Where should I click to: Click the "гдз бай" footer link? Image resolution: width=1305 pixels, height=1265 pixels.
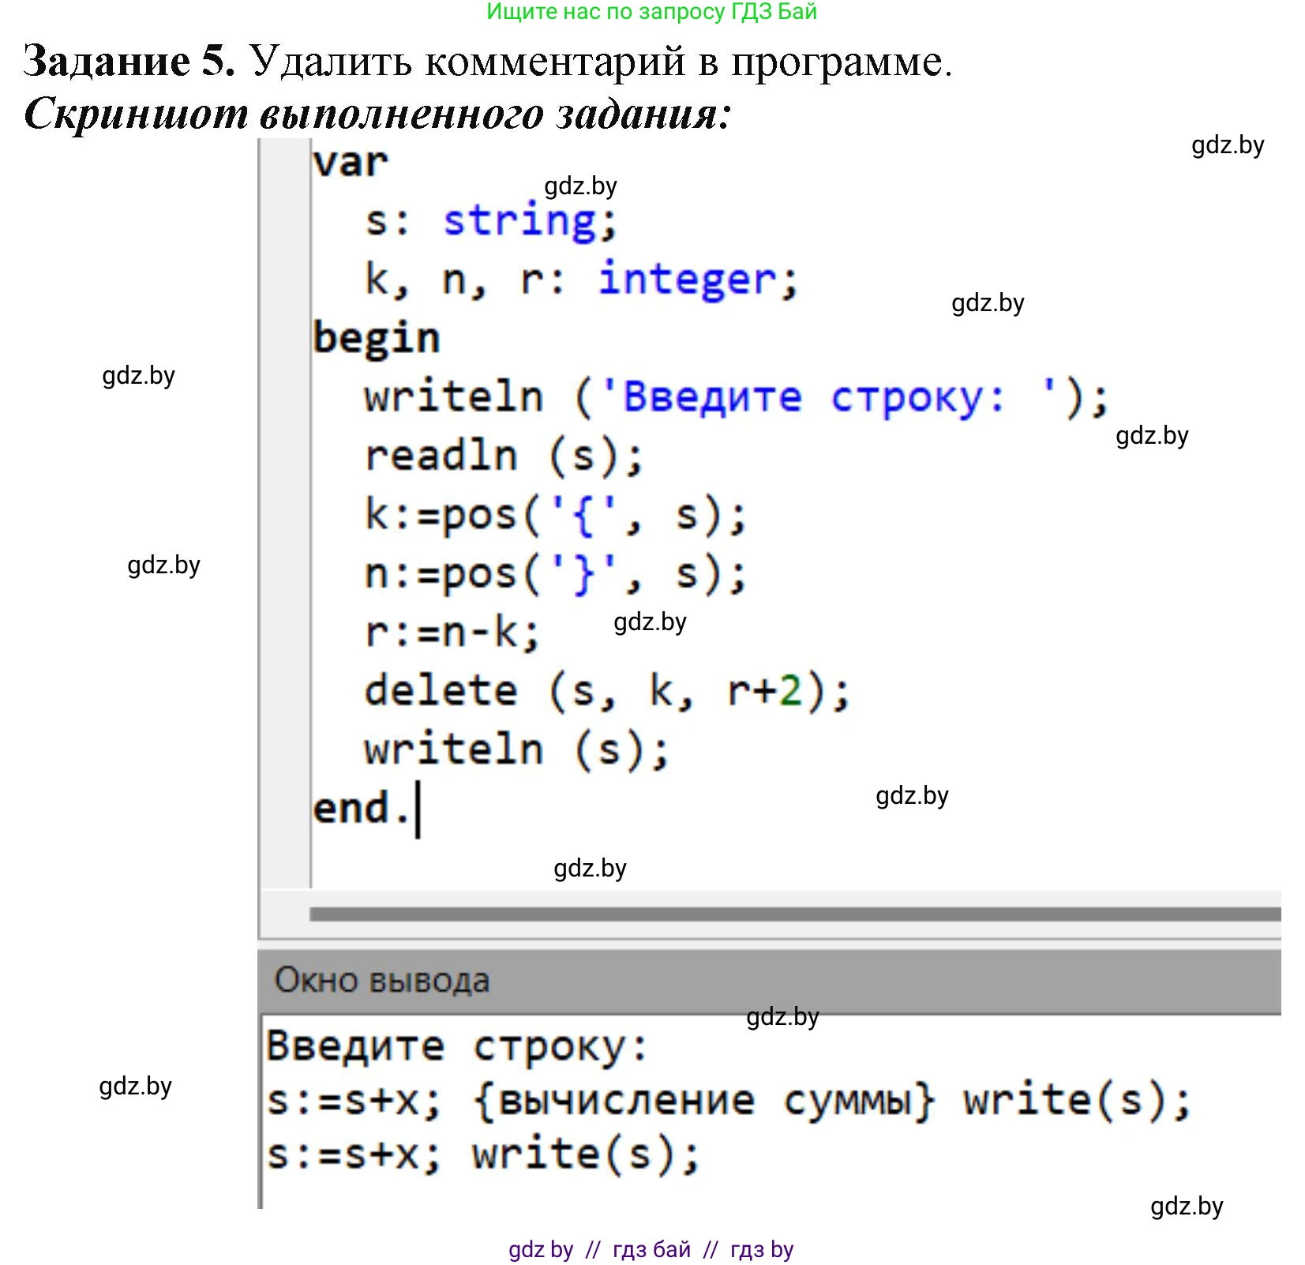651,1250
